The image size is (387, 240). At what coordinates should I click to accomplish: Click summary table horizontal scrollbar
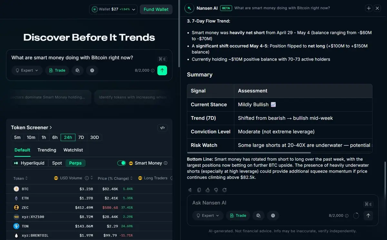[x=249, y=152]
